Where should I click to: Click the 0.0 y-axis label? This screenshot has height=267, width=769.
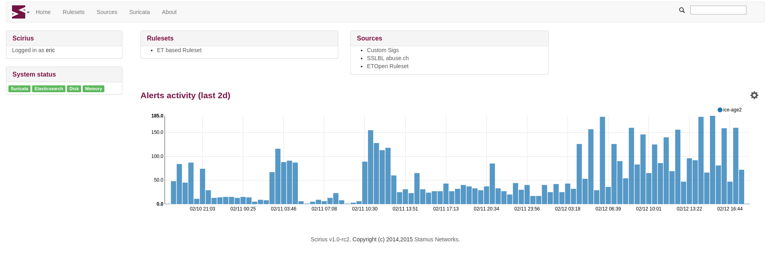point(160,204)
